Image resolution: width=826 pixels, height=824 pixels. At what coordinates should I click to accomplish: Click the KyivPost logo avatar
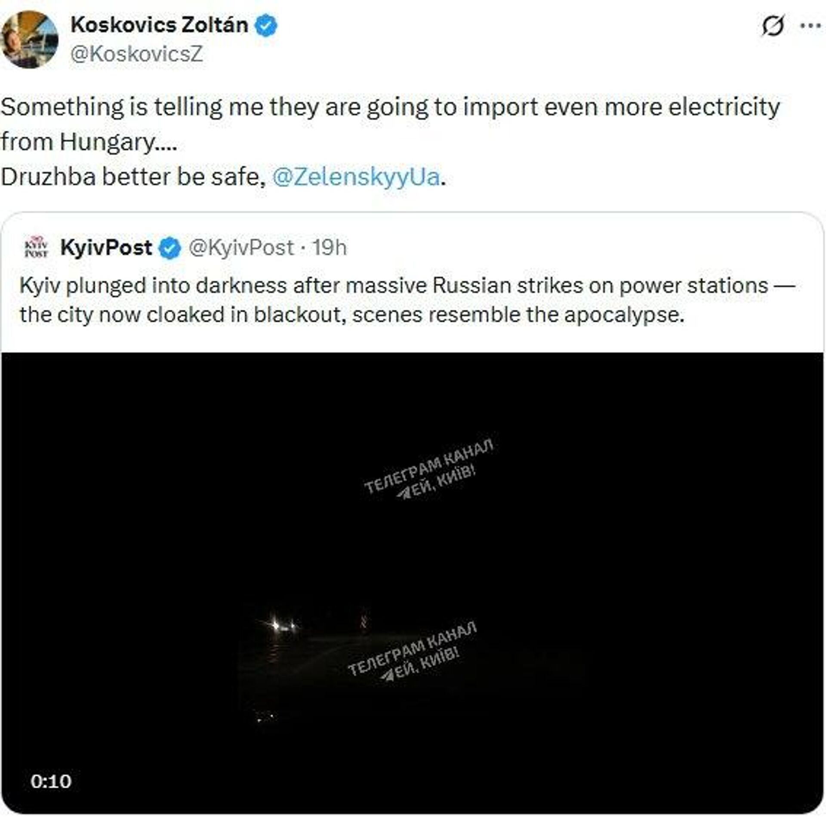[x=37, y=247]
